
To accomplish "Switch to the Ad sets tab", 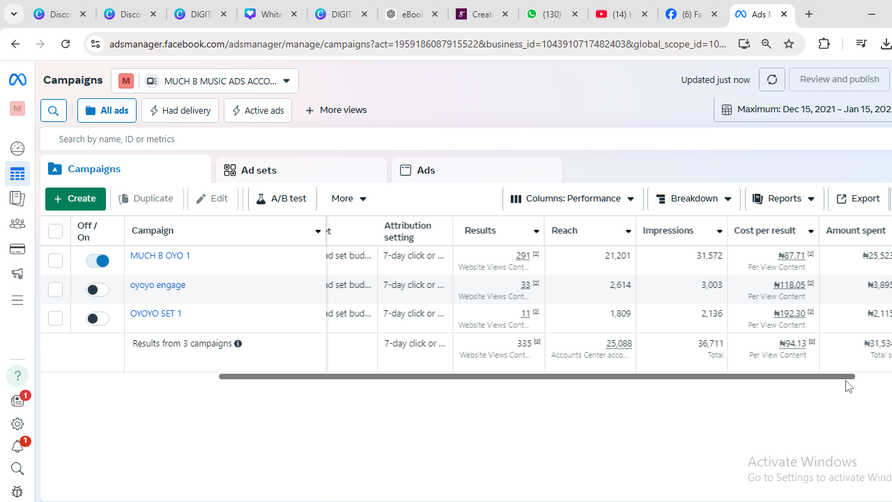I will (x=301, y=170).
